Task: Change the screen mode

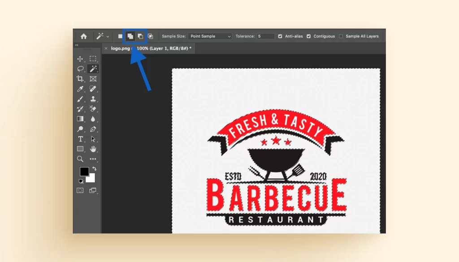Action: pyautogui.click(x=93, y=190)
